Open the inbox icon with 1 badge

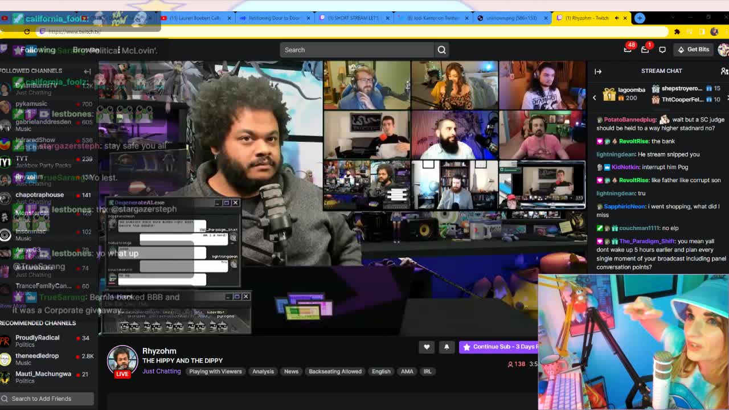(x=645, y=50)
